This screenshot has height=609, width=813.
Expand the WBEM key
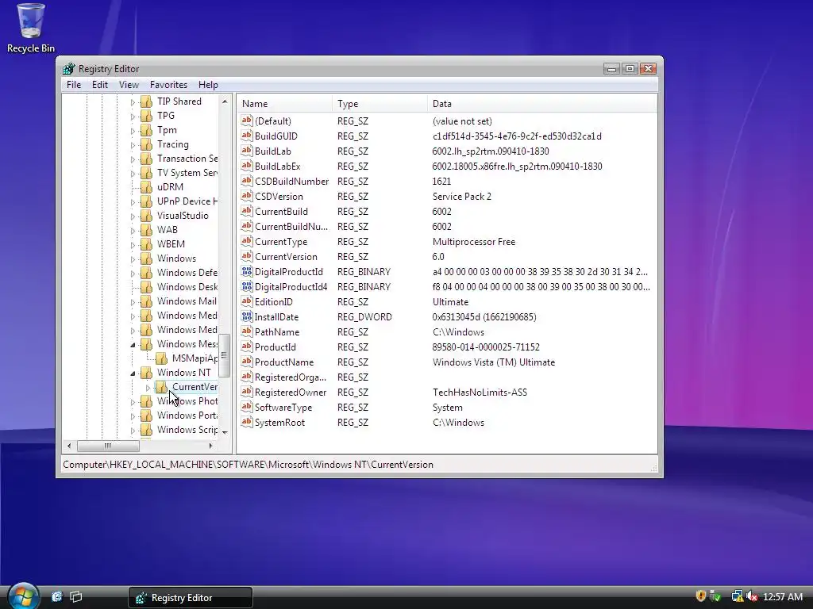(133, 245)
